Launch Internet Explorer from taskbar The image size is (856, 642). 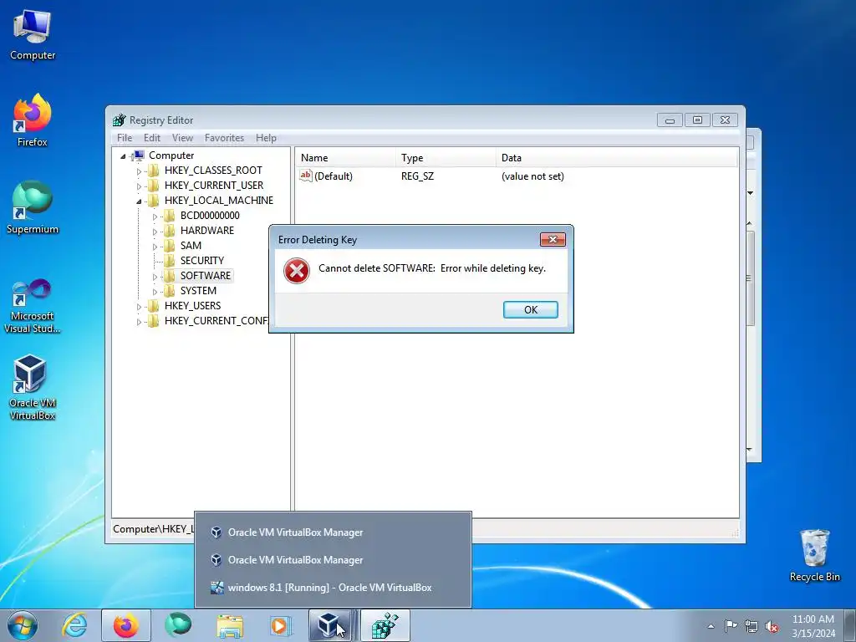click(x=74, y=625)
